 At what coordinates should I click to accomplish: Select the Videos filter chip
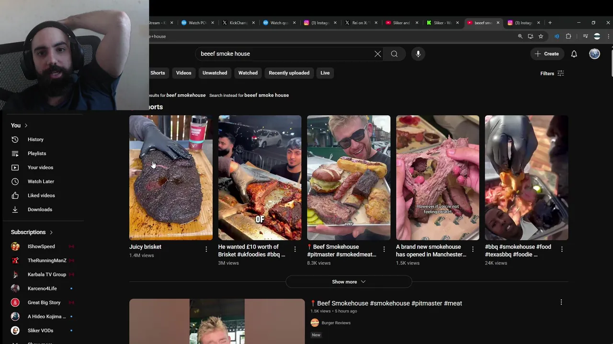point(183,73)
